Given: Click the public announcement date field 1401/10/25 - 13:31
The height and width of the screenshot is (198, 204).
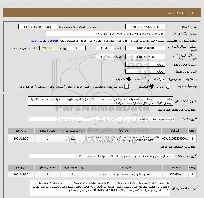Looking at the screenshot, I should point(38,27).
